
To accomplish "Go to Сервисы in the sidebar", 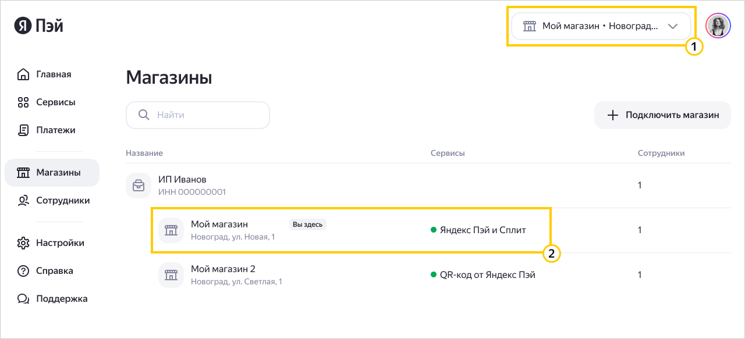I will (55, 102).
